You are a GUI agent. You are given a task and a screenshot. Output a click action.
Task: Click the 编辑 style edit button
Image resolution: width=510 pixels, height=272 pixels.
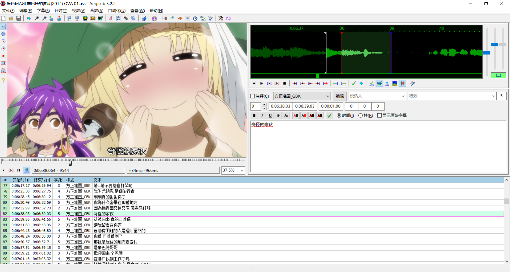click(340, 96)
